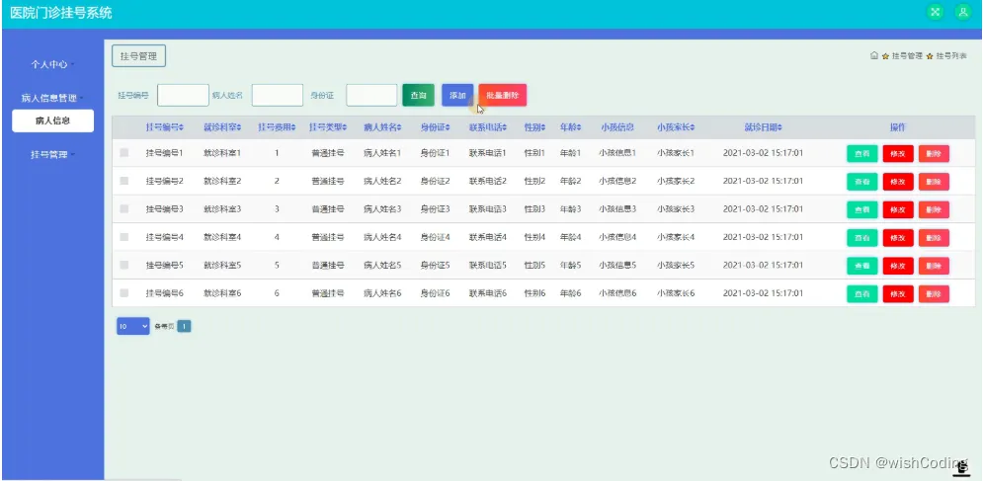Delete row 挂号编号2
983x481 pixels.
click(935, 182)
